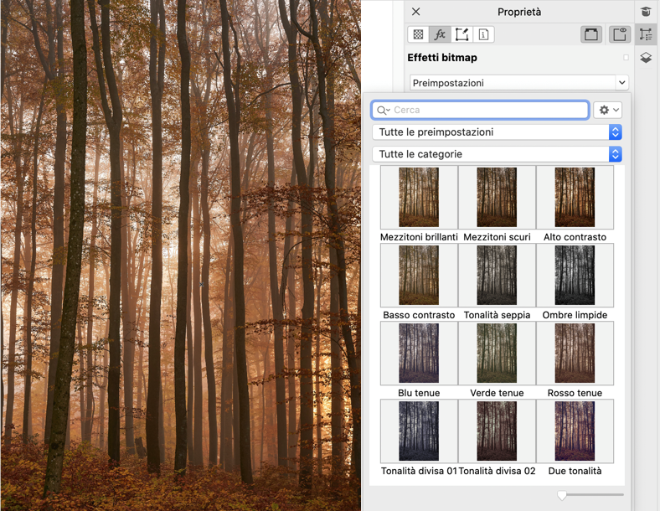The height and width of the screenshot is (511, 660).
Task: Choose the Alto contrasto preset
Action: (575, 198)
